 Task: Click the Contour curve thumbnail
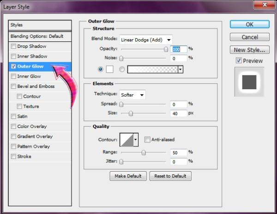tap(126, 140)
